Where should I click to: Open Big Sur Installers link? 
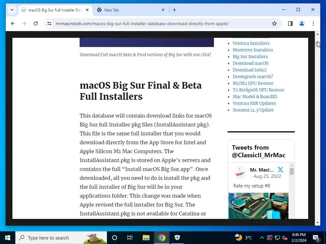pos(250,57)
